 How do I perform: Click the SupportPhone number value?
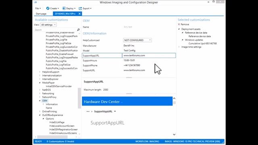(132, 65)
